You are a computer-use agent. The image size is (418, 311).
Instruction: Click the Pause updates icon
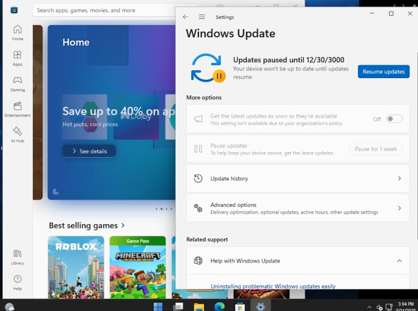[198, 149]
